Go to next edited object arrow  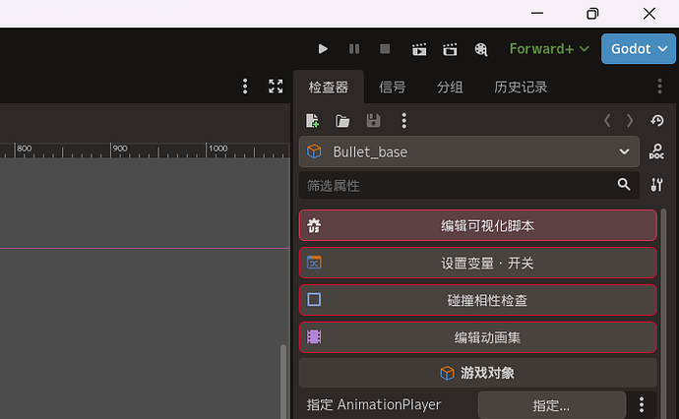point(630,121)
